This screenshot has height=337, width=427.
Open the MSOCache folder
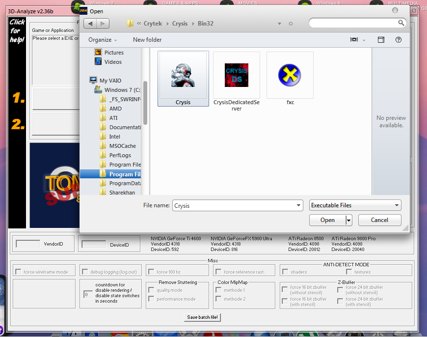pos(118,146)
